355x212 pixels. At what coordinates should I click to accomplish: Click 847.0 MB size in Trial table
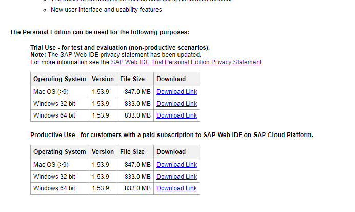point(137,92)
